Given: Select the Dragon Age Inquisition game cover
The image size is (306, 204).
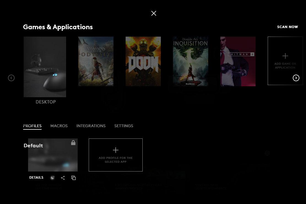Looking at the screenshot, I should (191, 61).
